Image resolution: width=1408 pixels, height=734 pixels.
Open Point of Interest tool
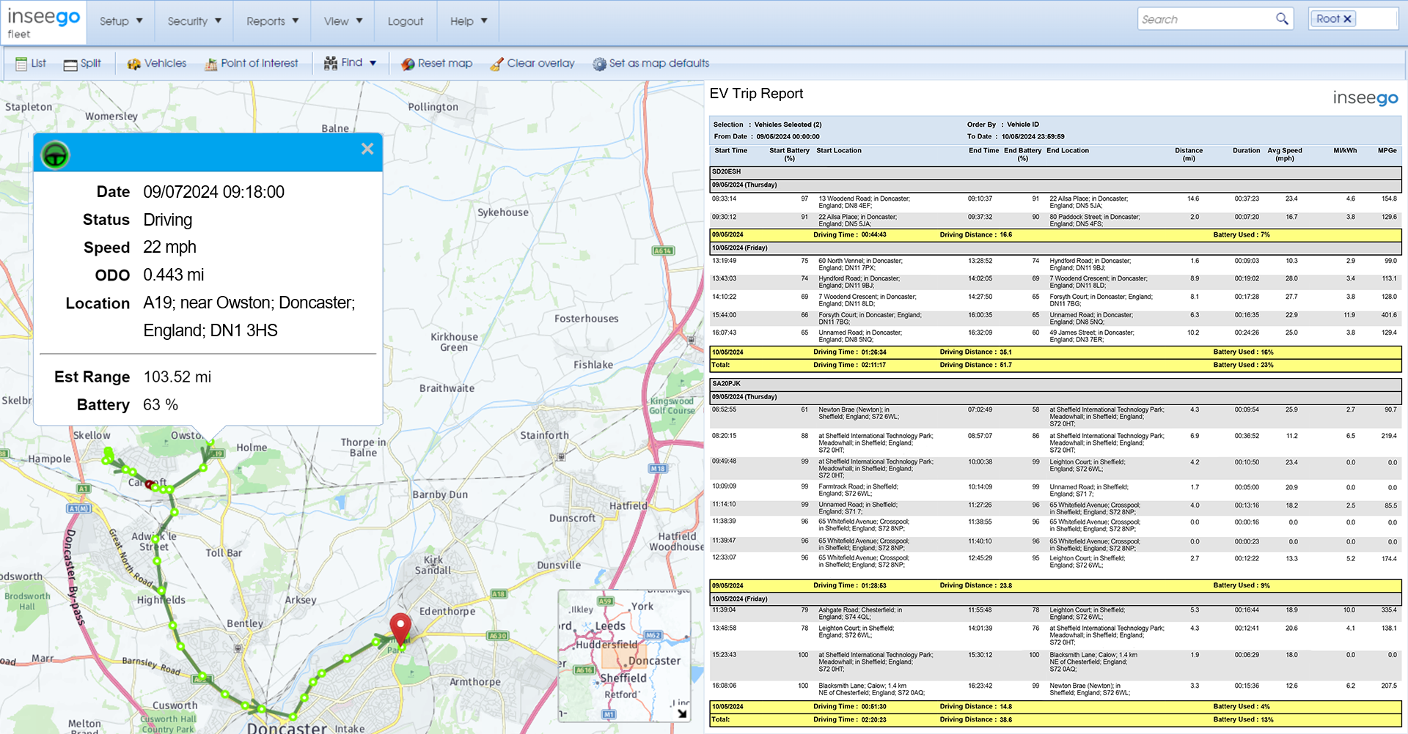point(252,64)
